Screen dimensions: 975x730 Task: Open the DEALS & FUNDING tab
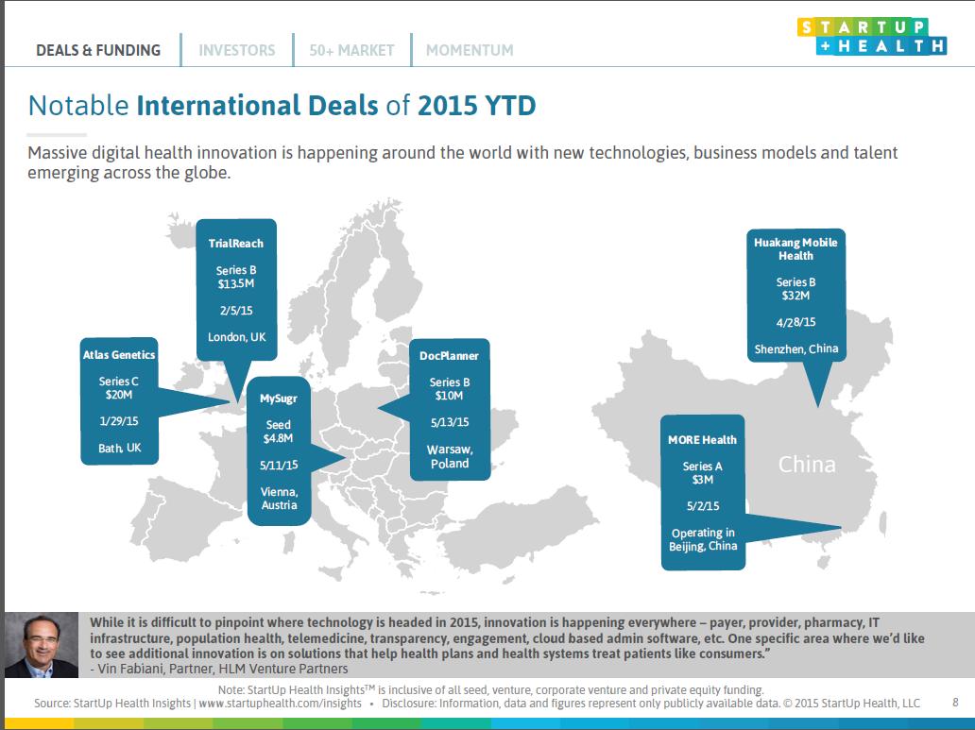click(x=98, y=50)
